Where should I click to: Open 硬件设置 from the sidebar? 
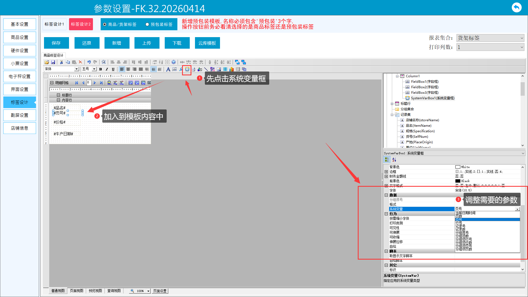pyautogui.click(x=20, y=51)
